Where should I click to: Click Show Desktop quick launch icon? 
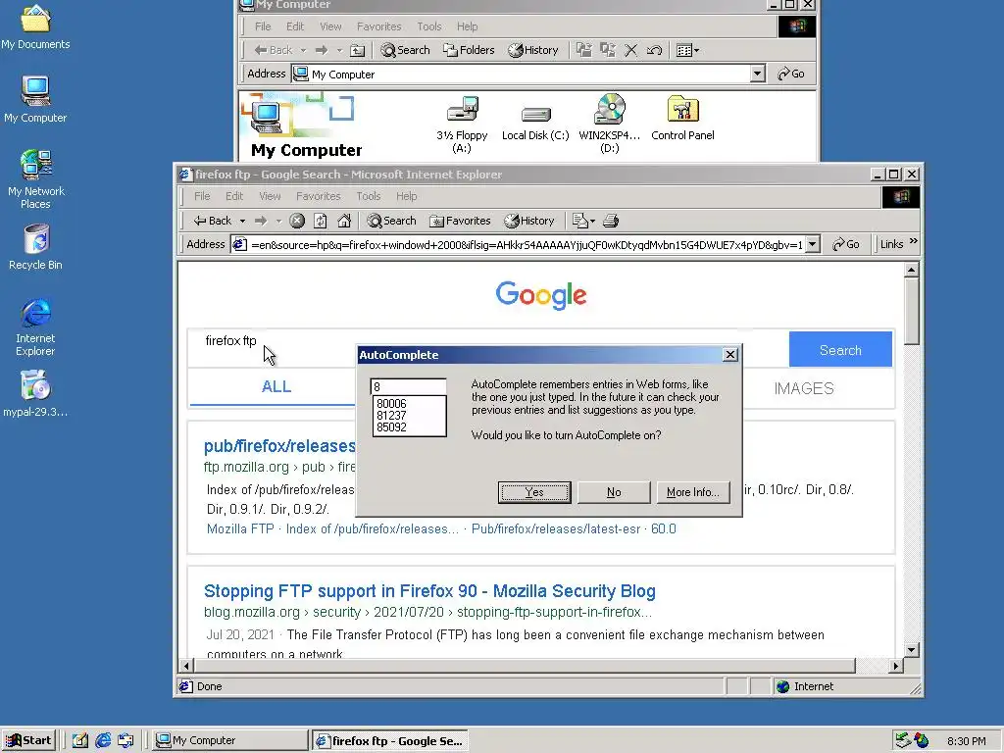(x=80, y=740)
